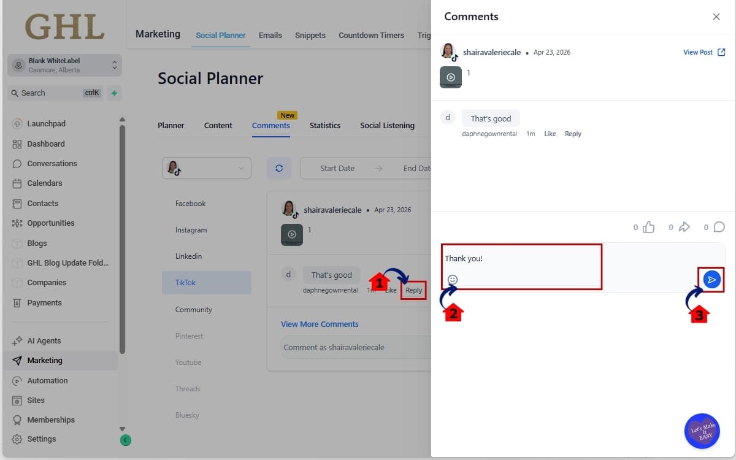
Task: Click Reply under comment in Comments panel
Action: point(573,134)
